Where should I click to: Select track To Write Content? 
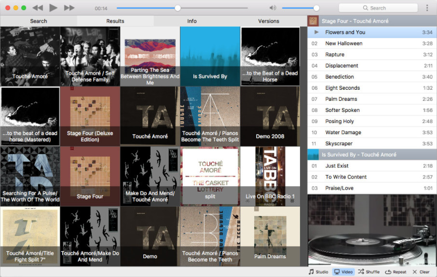point(372,177)
